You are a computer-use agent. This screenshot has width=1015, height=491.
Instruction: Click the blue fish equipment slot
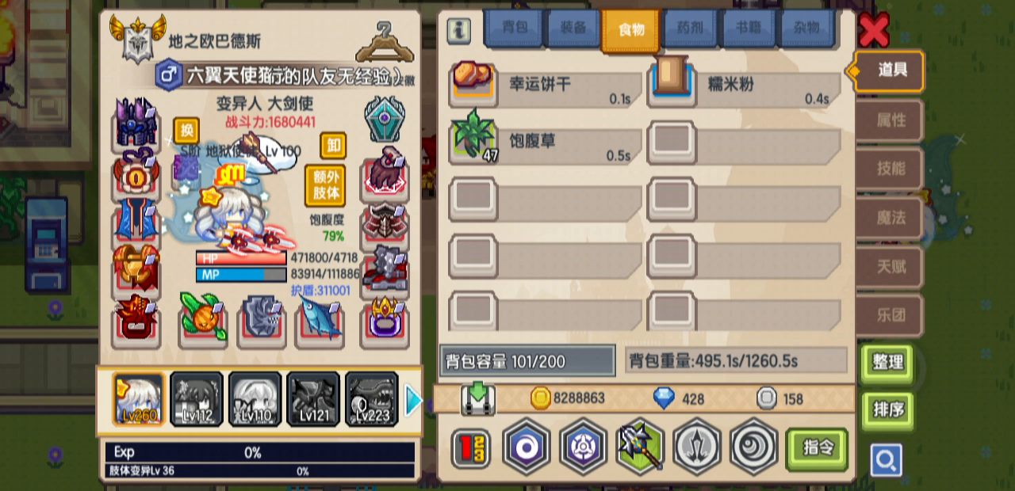point(320,319)
